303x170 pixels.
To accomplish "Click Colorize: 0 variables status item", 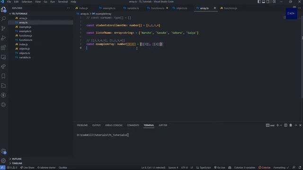I will pyautogui.click(x=245, y=168).
